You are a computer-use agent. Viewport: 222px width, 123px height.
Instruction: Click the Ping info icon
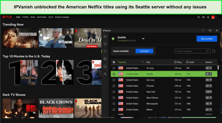pyautogui.click(x=175, y=62)
